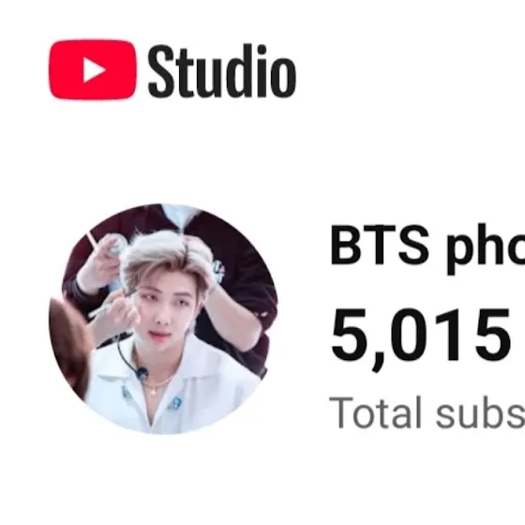The image size is (525, 525).
Task: Select the BTS channel name heading
Action: (427, 247)
